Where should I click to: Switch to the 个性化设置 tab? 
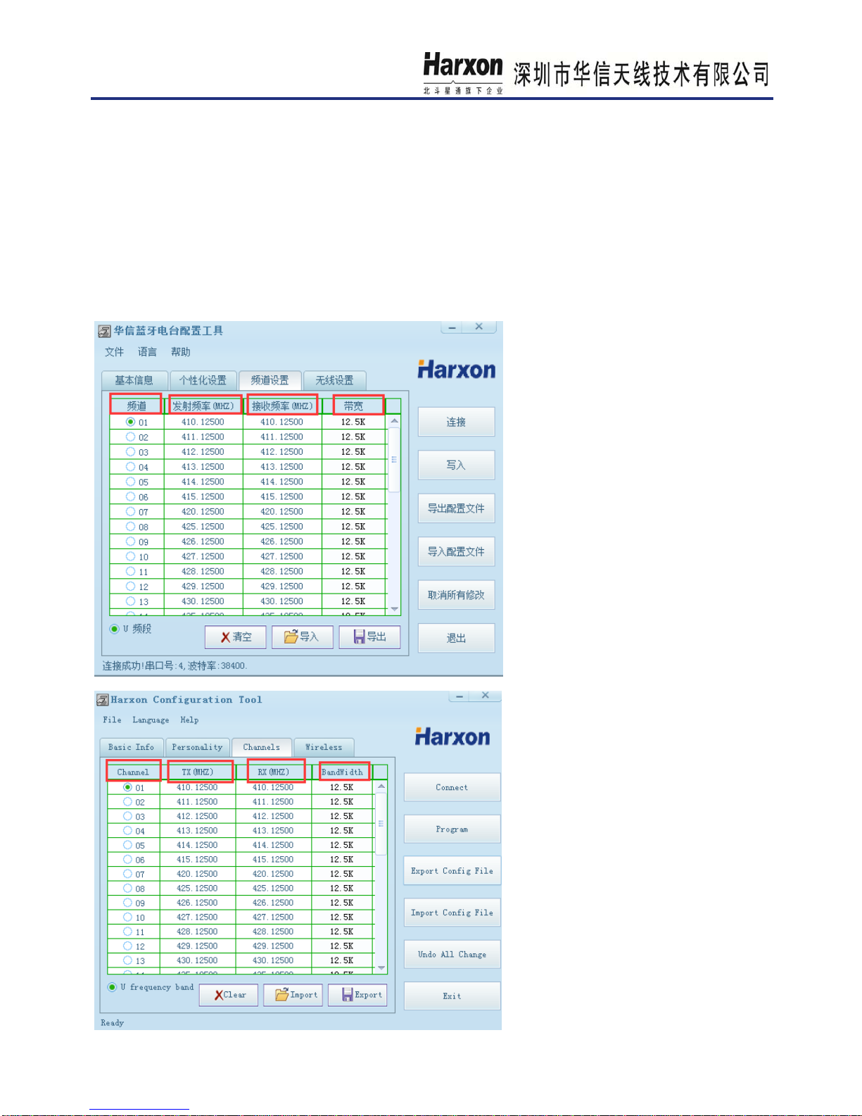tap(203, 380)
